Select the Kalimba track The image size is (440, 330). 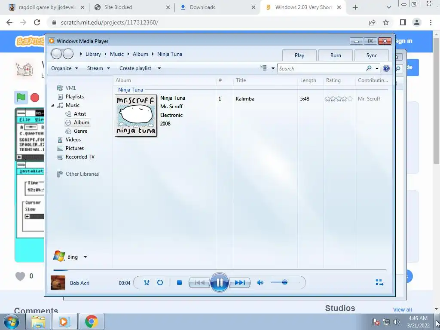(245, 99)
